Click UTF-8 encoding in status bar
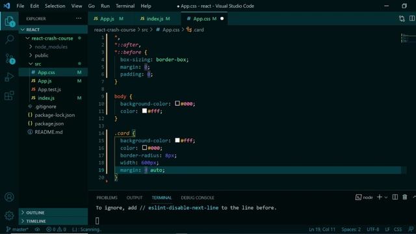Screen dimensions: 416x234 372,229
